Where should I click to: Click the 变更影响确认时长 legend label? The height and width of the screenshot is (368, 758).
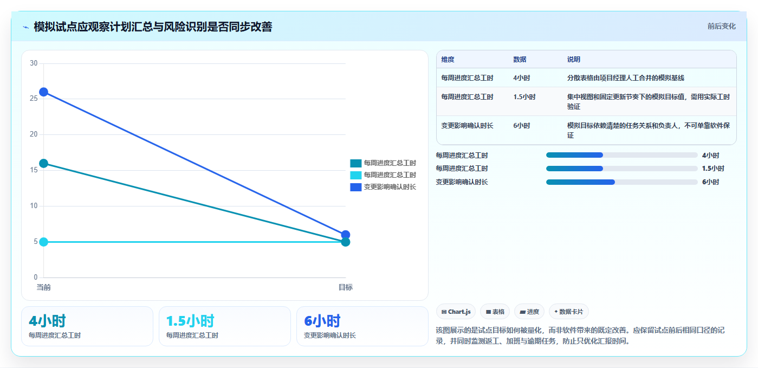(x=390, y=187)
